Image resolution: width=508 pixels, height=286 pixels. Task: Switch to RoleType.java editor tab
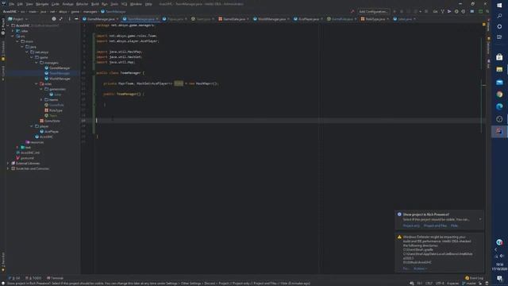pyautogui.click(x=375, y=19)
